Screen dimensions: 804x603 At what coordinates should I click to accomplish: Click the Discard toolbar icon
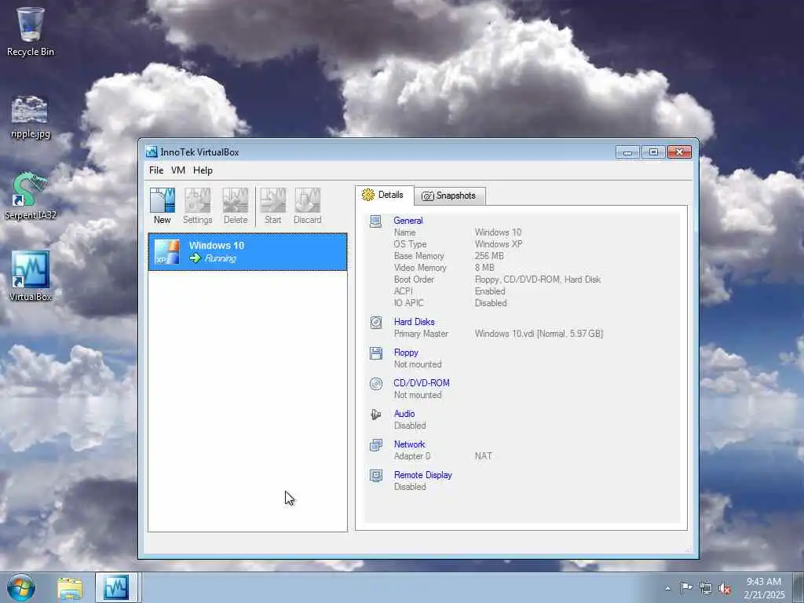[x=308, y=200]
